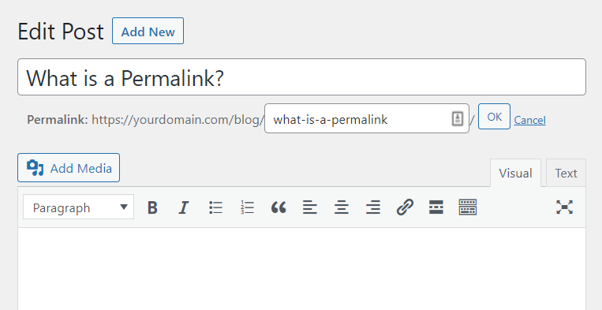The width and height of the screenshot is (602, 310).
Task: Cancel the permalink edit
Action: point(530,120)
